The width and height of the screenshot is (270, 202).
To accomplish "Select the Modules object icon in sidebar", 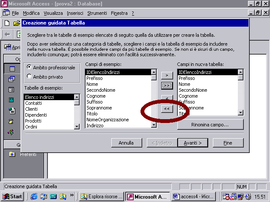I will [x=11, y=132].
